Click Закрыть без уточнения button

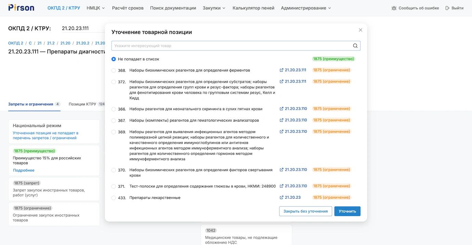coord(305,211)
